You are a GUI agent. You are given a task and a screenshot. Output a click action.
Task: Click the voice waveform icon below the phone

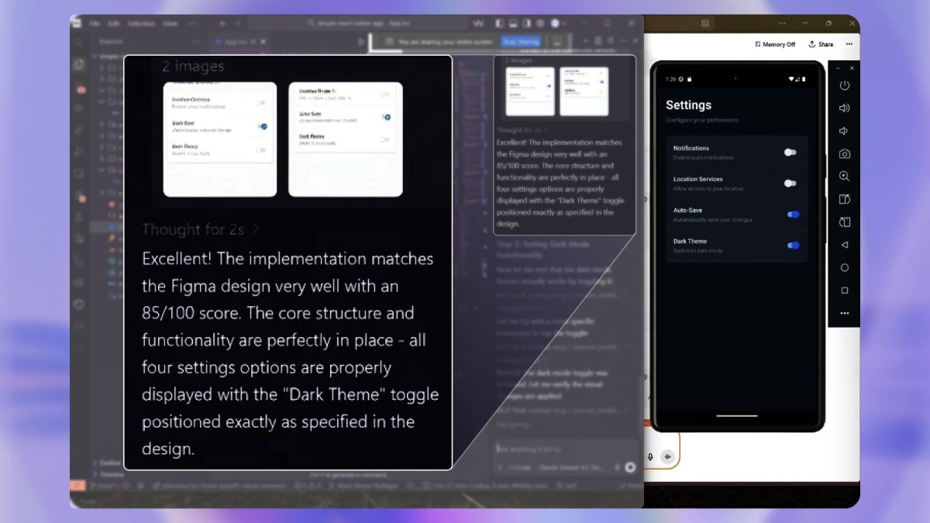667,457
